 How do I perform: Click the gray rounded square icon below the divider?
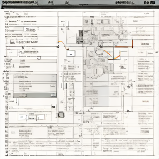(61, 115)
